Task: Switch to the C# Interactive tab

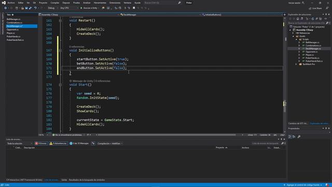Action: point(24,180)
